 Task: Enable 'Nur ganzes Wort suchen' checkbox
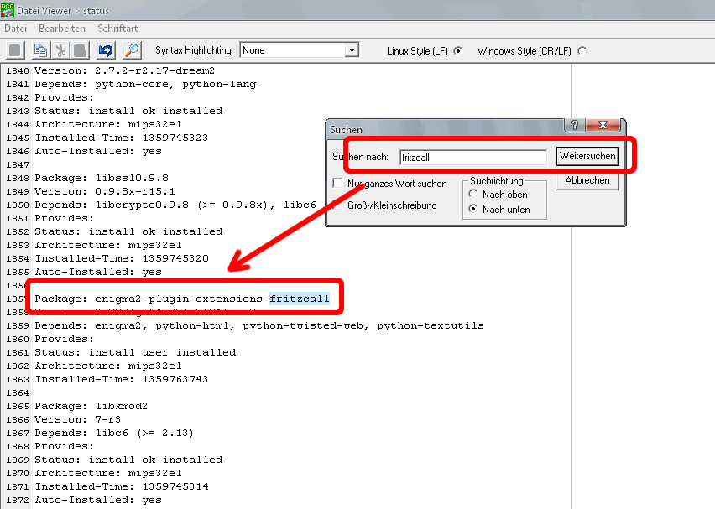[337, 184]
